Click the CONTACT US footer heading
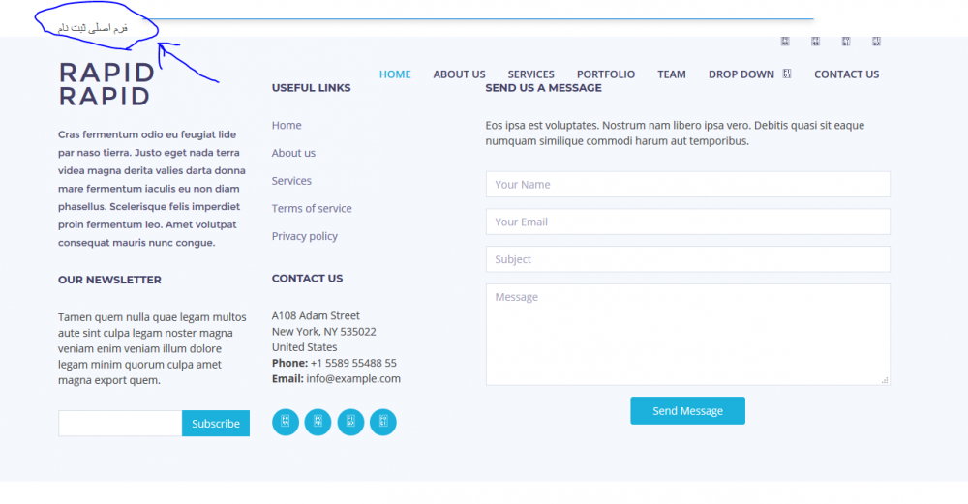 click(308, 279)
